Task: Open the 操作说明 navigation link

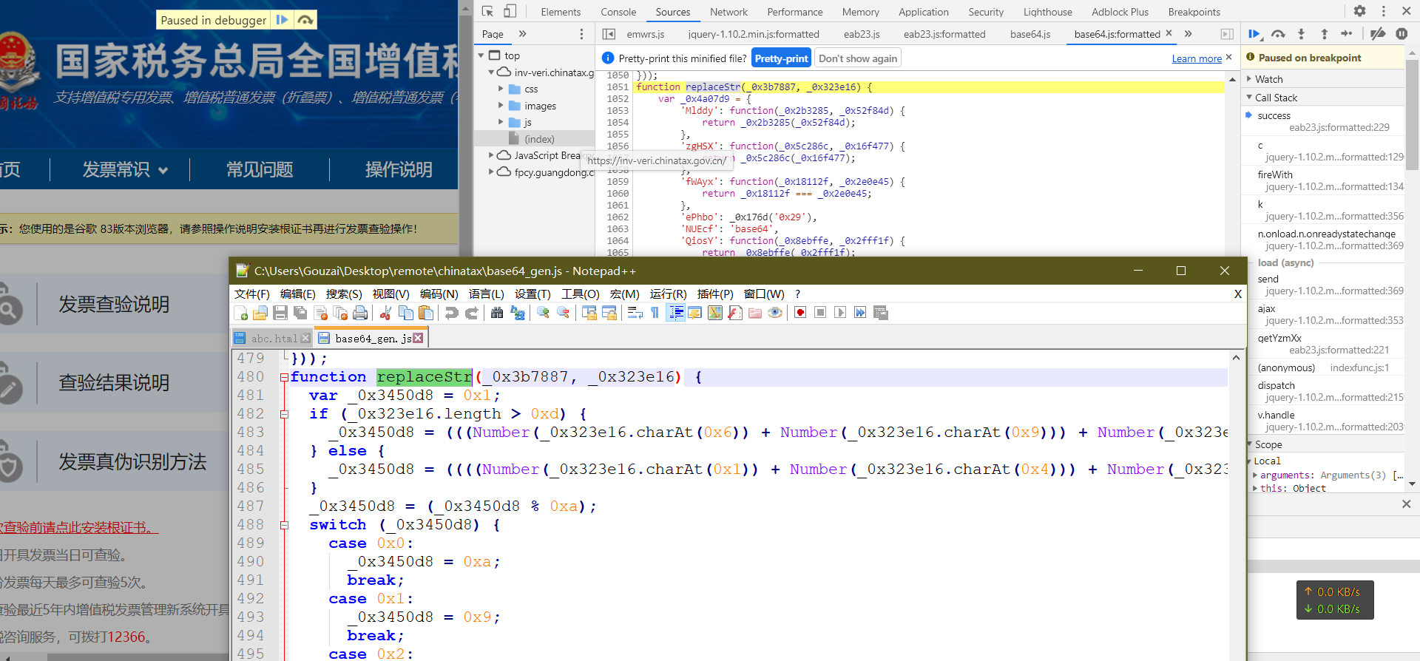Action: click(399, 169)
